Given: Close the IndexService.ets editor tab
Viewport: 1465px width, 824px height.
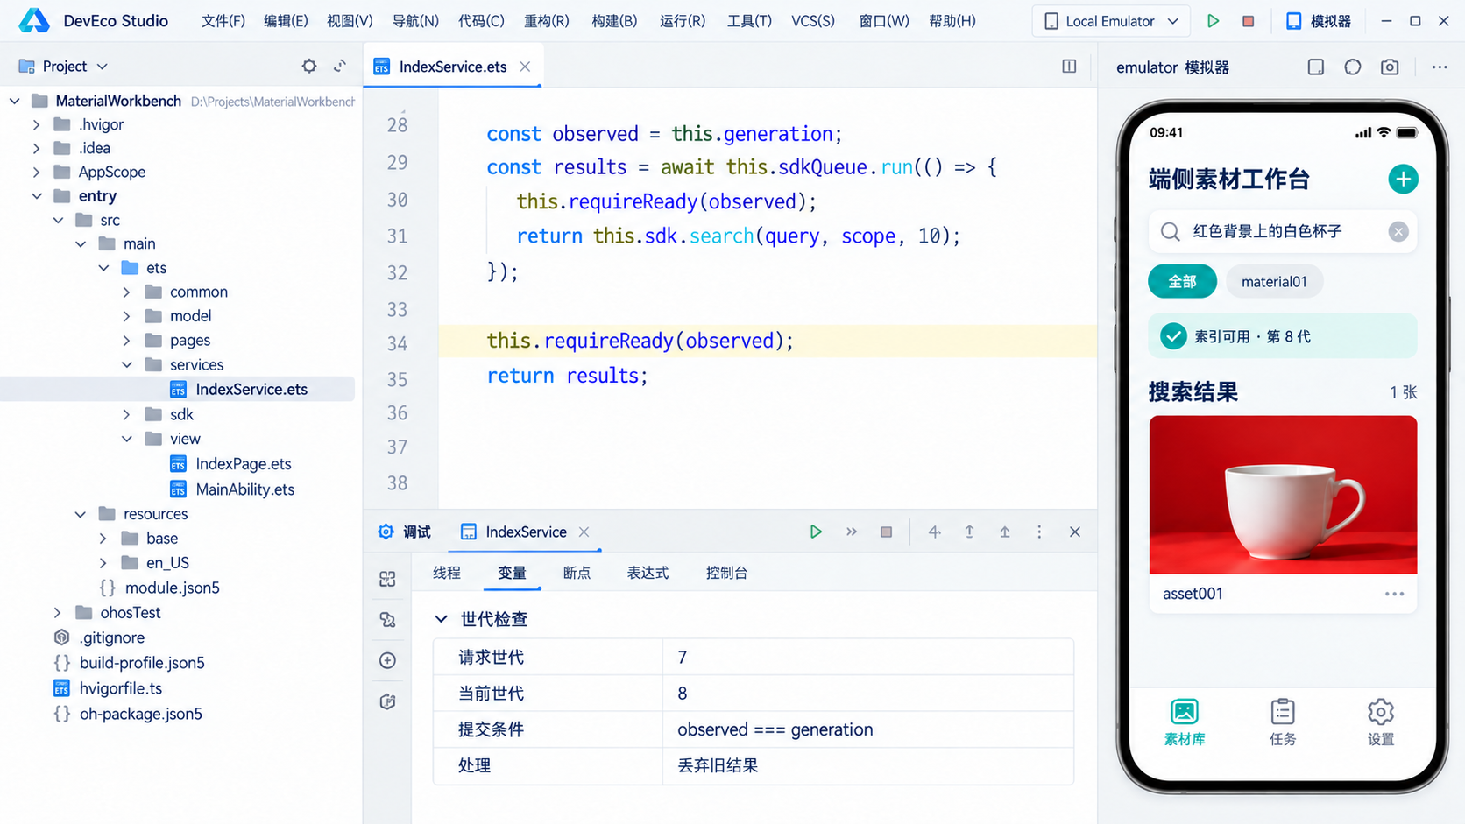Looking at the screenshot, I should (525, 67).
